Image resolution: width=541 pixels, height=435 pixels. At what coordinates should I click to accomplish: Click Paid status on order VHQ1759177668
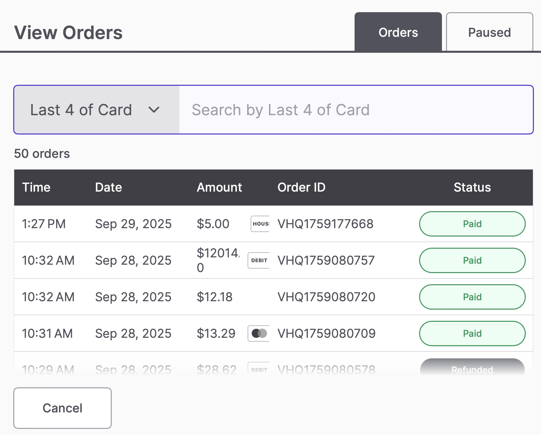[472, 224]
